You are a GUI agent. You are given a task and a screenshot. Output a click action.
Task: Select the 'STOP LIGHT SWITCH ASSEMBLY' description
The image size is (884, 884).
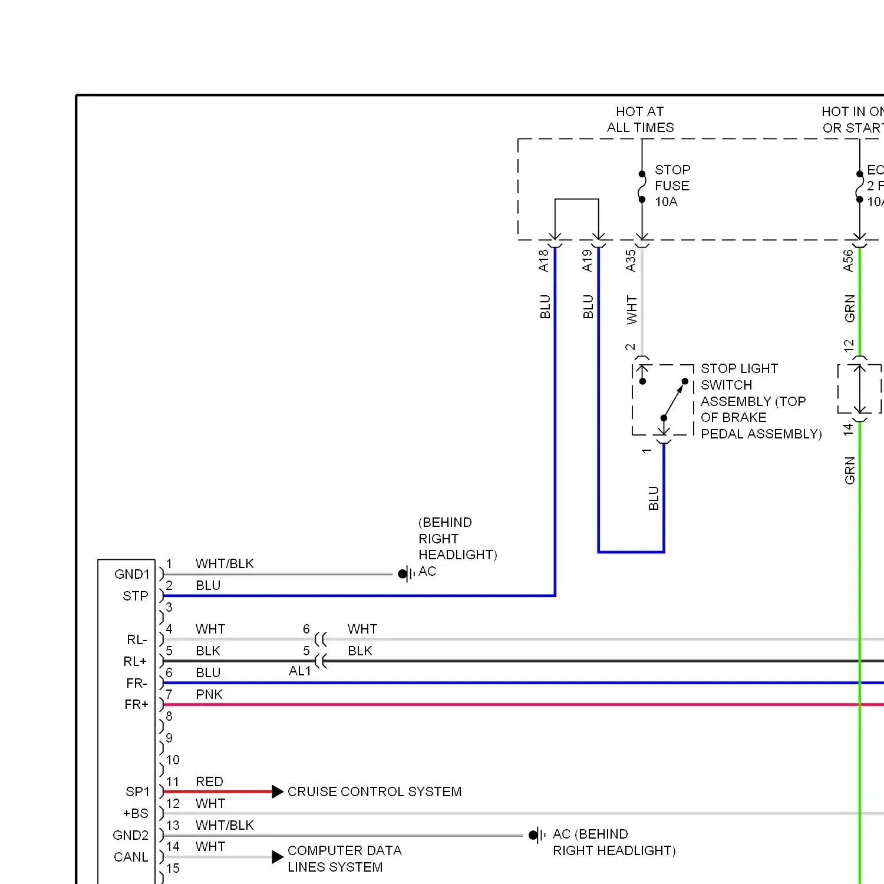(x=761, y=401)
